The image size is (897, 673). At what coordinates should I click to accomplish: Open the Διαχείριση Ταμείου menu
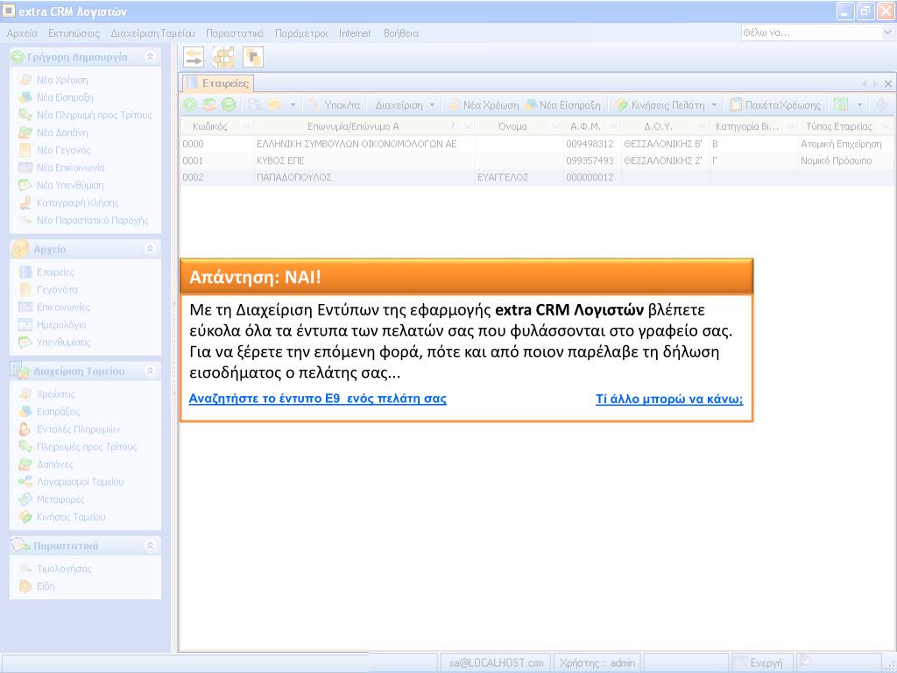tap(152, 33)
